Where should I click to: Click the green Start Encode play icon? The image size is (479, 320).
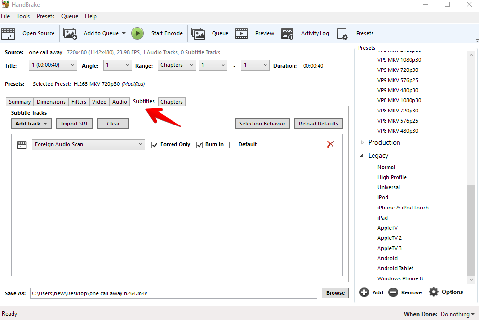pos(137,33)
